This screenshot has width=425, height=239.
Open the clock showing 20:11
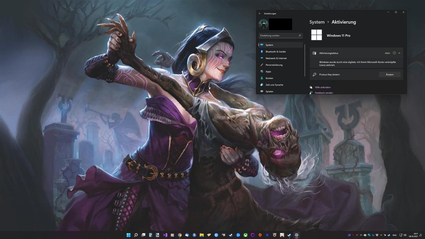(x=413, y=235)
